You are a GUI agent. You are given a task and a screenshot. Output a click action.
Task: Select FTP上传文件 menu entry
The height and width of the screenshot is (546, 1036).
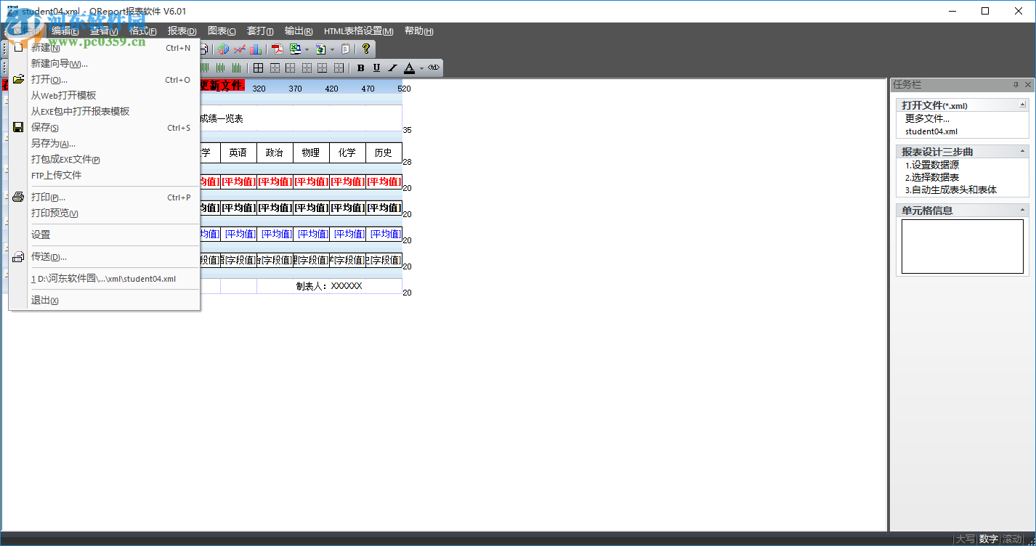click(104, 176)
